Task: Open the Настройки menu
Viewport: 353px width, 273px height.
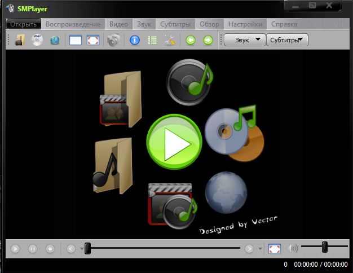Action: pos(245,24)
